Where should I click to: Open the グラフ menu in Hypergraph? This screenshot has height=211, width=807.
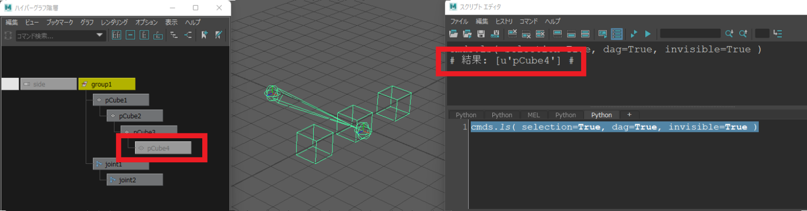pos(87,23)
